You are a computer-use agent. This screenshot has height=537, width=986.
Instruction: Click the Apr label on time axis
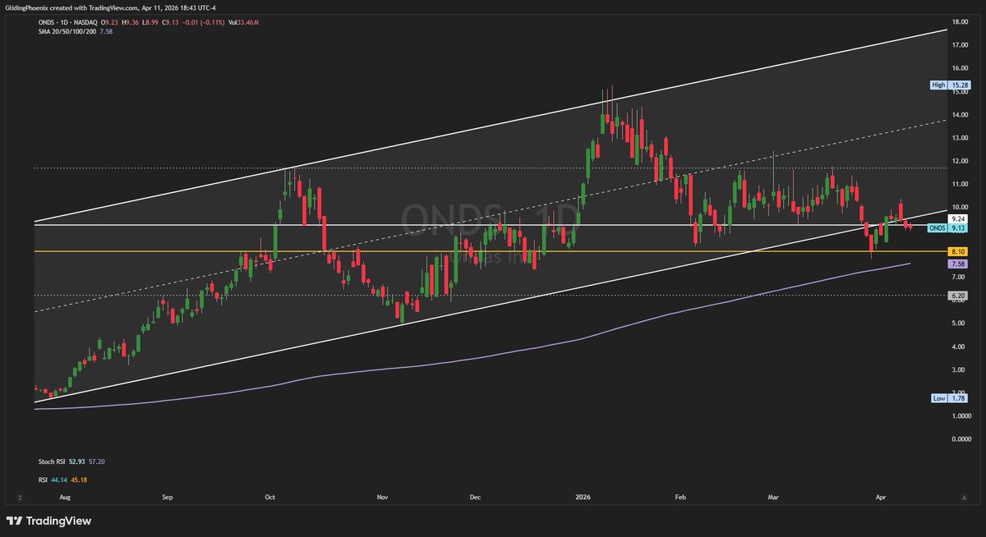pyautogui.click(x=881, y=498)
